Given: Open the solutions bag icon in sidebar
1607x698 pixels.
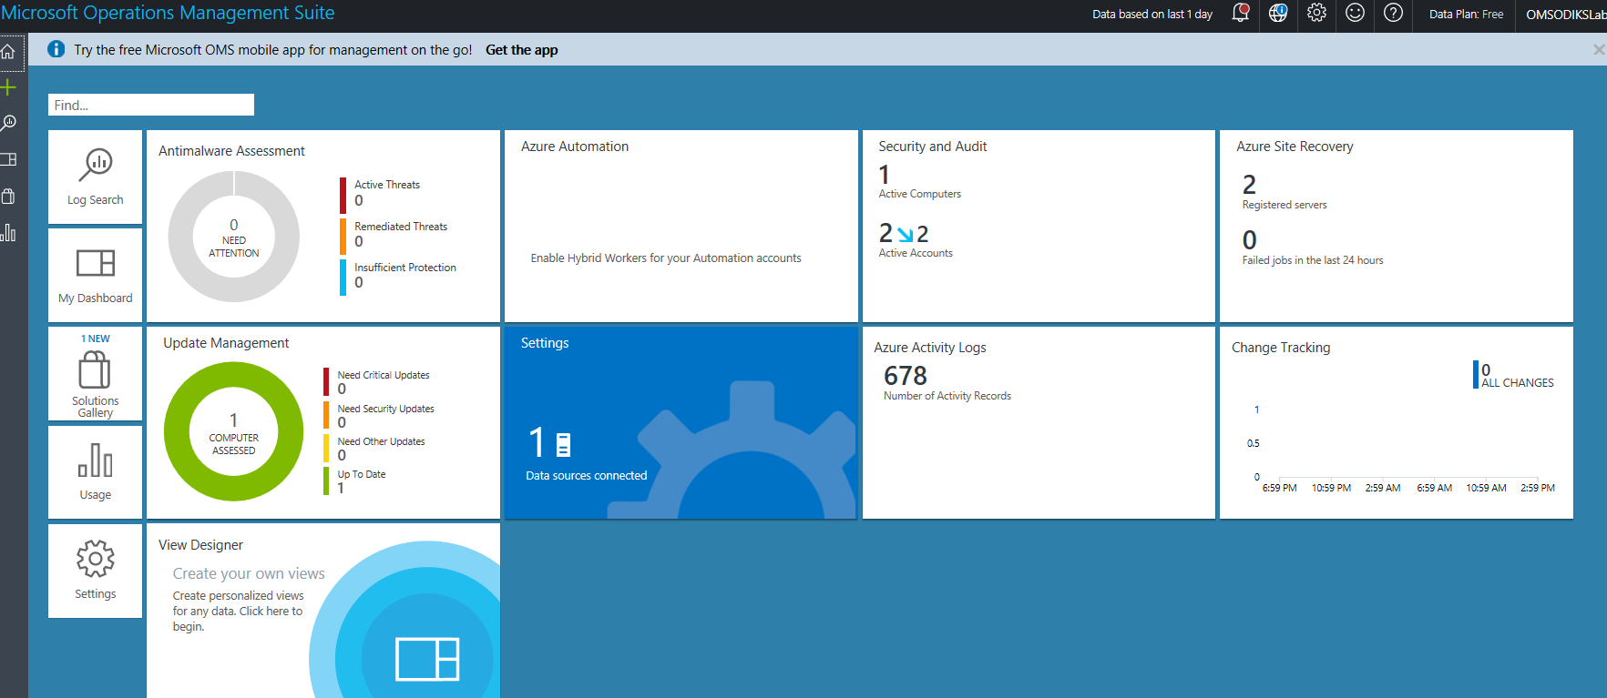Looking at the screenshot, I should coord(8,196).
